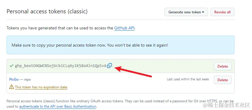This screenshot has height=110, width=252.
Task: Click the green checkmark beside the token
Action: coord(11,66)
